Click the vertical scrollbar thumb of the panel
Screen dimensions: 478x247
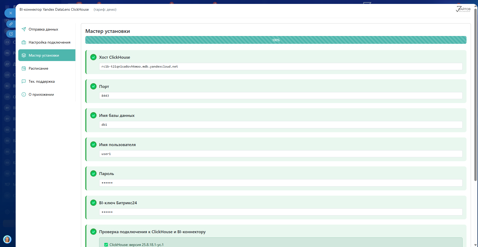pyautogui.click(x=476, y=94)
